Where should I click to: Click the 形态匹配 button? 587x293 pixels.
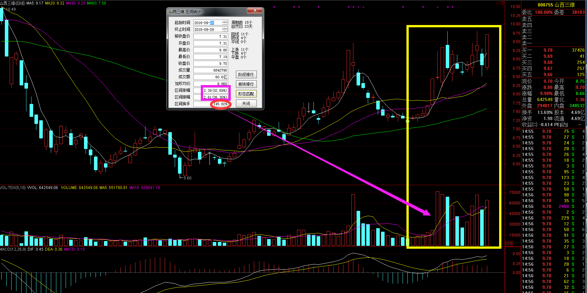[x=246, y=94]
